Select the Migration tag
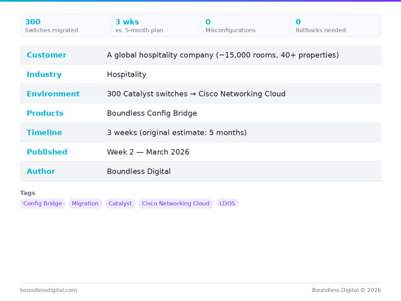This screenshot has height=301, width=401. click(85, 203)
